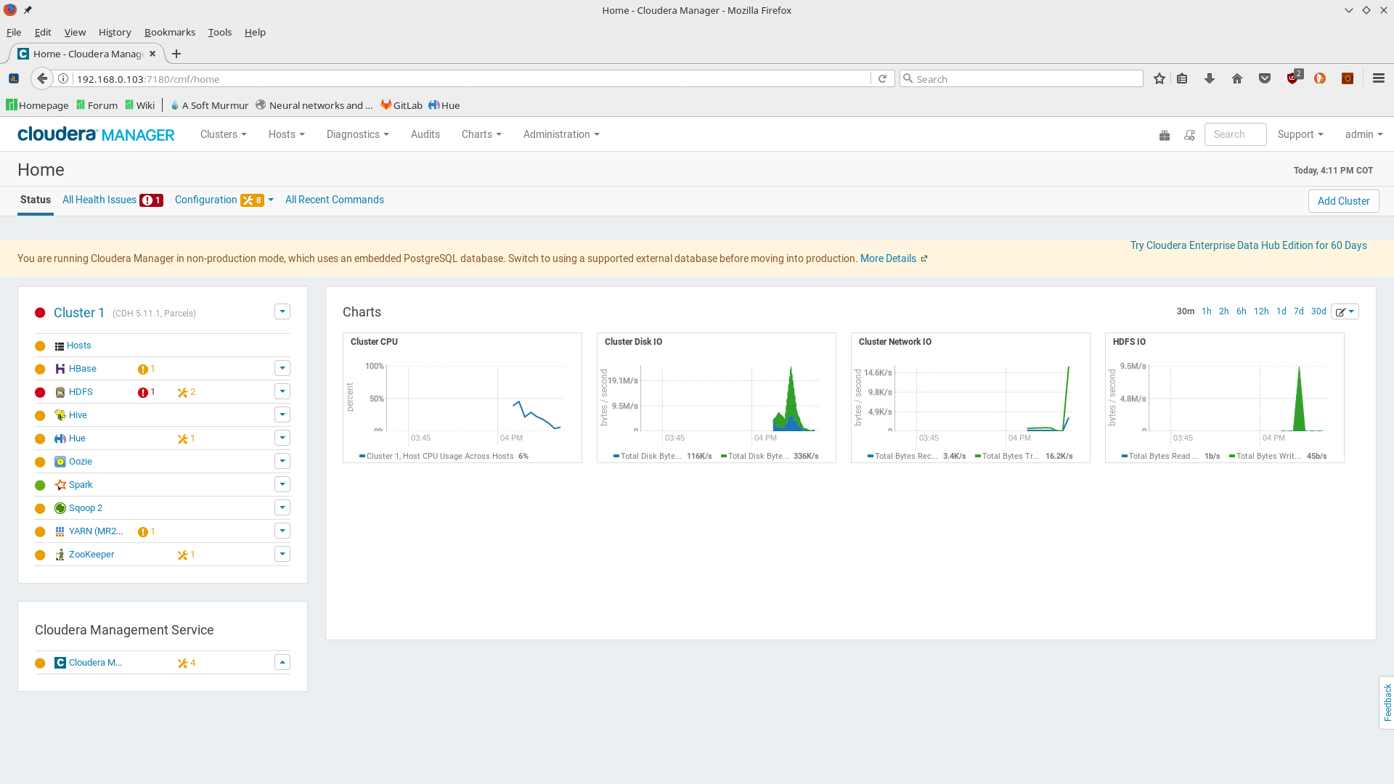Collapse Cloudera Management Service actions arrow
1394x784 pixels.
282,662
